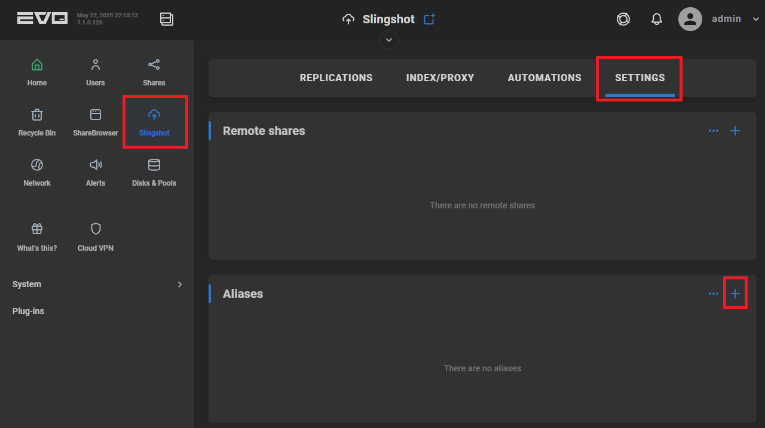Viewport: 765px width, 428px height.
Task: Launch ShareBrowser from the sidebar
Action: coord(96,122)
